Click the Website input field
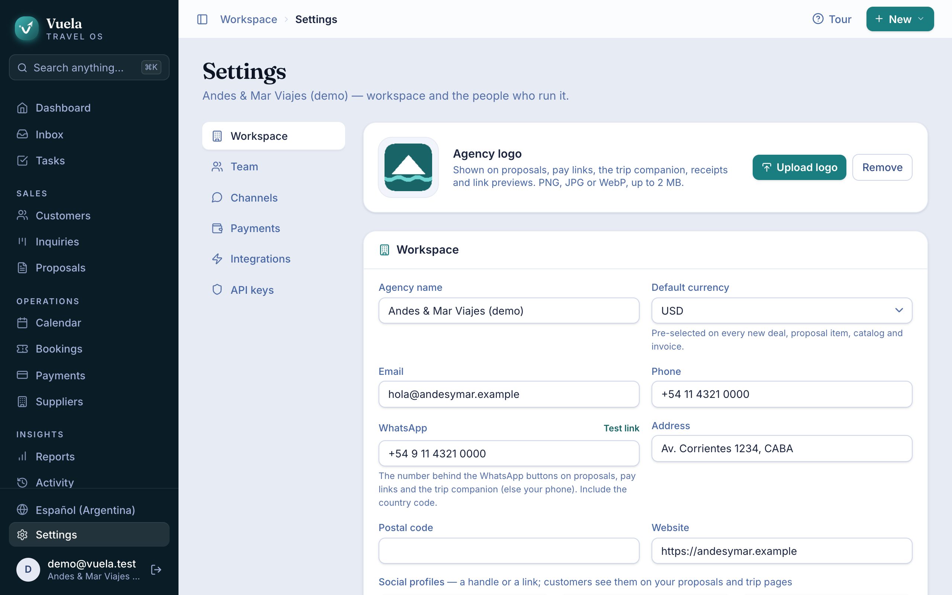 (x=781, y=550)
